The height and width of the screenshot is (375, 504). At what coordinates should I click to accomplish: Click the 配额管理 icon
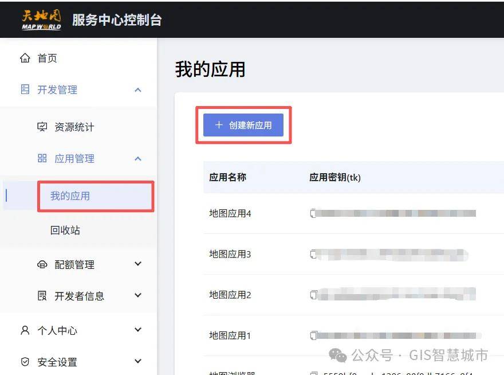click(x=42, y=265)
